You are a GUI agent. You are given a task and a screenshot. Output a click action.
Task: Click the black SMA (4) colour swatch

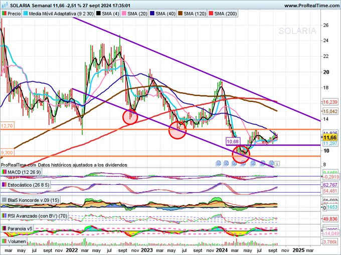pyautogui.click(x=98, y=13)
